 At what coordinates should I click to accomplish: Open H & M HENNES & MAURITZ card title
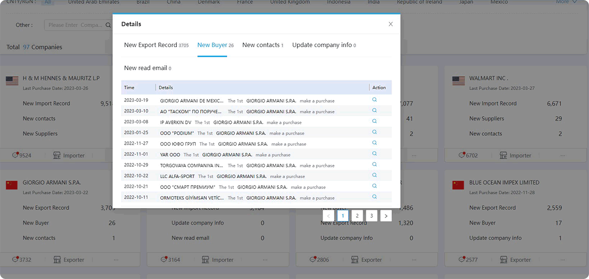(x=61, y=78)
